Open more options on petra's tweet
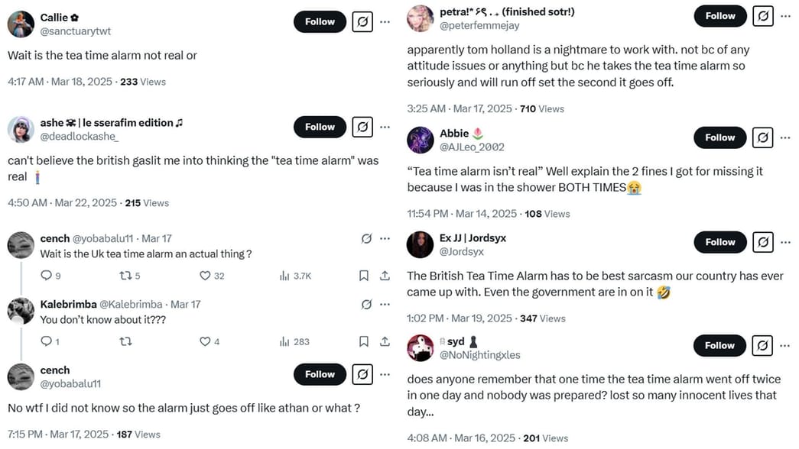The image size is (799, 449). (x=786, y=15)
